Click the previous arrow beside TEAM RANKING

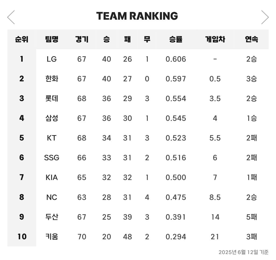(x=11, y=17)
